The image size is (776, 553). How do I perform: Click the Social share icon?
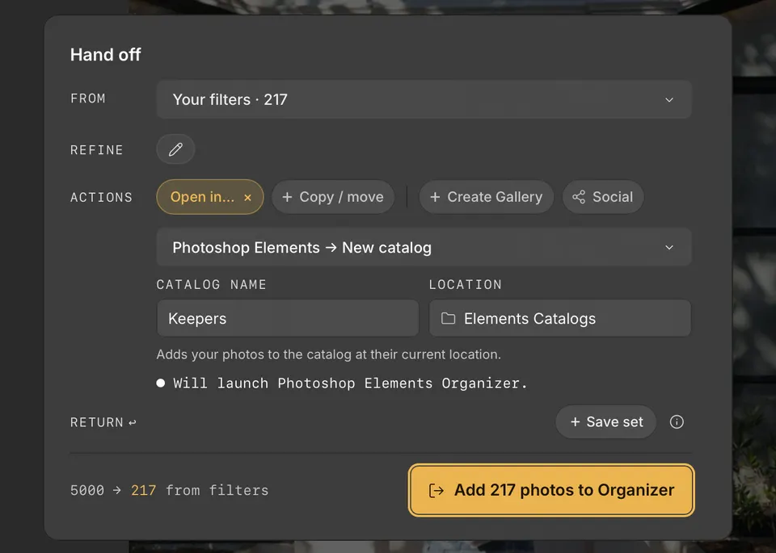[579, 197]
